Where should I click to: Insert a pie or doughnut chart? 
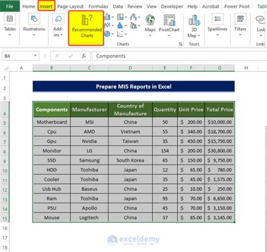[x=107, y=34]
